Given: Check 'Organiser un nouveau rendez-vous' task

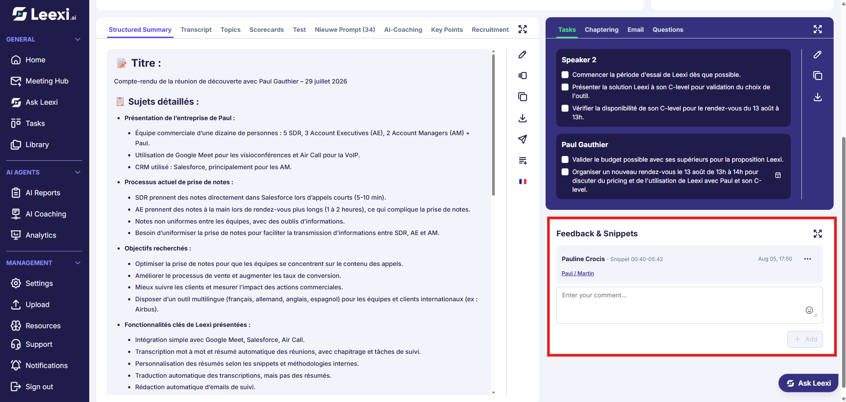Looking at the screenshot, I should [x=565, y=172].
